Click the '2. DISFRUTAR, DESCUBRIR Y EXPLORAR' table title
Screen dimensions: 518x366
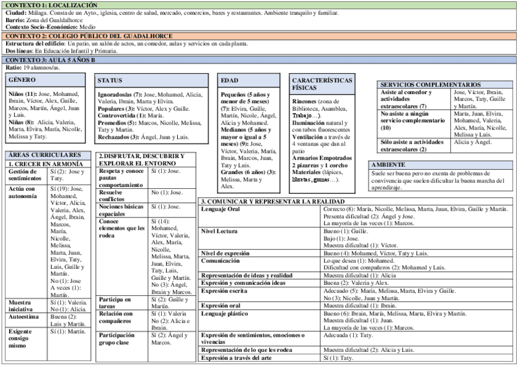(x=141, y=160)
